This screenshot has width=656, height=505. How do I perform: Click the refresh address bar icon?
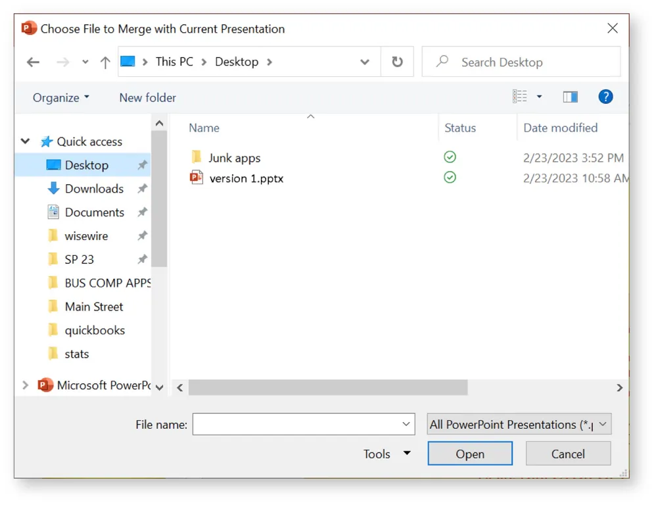[x=398, y=61]
